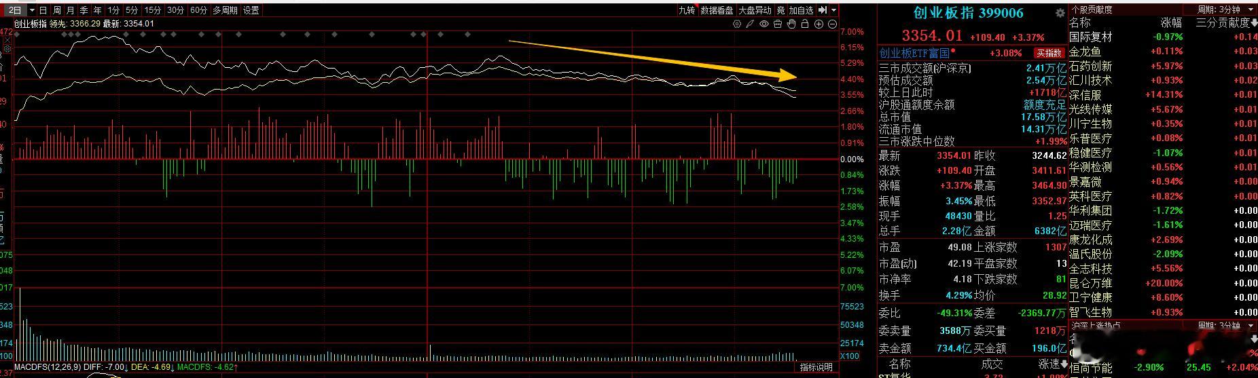The height and width of the screenshot is (378, 1258).
Task: Select the 30分 chart tab
Action: click(175, 10)
